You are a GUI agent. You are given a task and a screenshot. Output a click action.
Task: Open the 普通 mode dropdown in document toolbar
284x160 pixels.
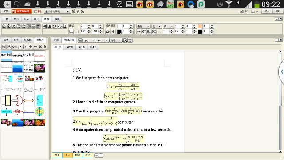(120, 40)
